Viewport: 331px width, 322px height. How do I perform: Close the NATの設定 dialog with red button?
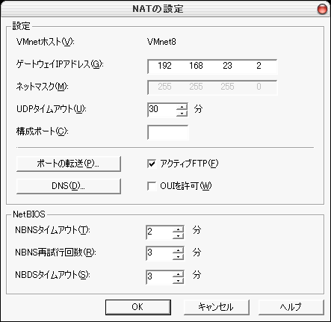click(x=322, y=9)
